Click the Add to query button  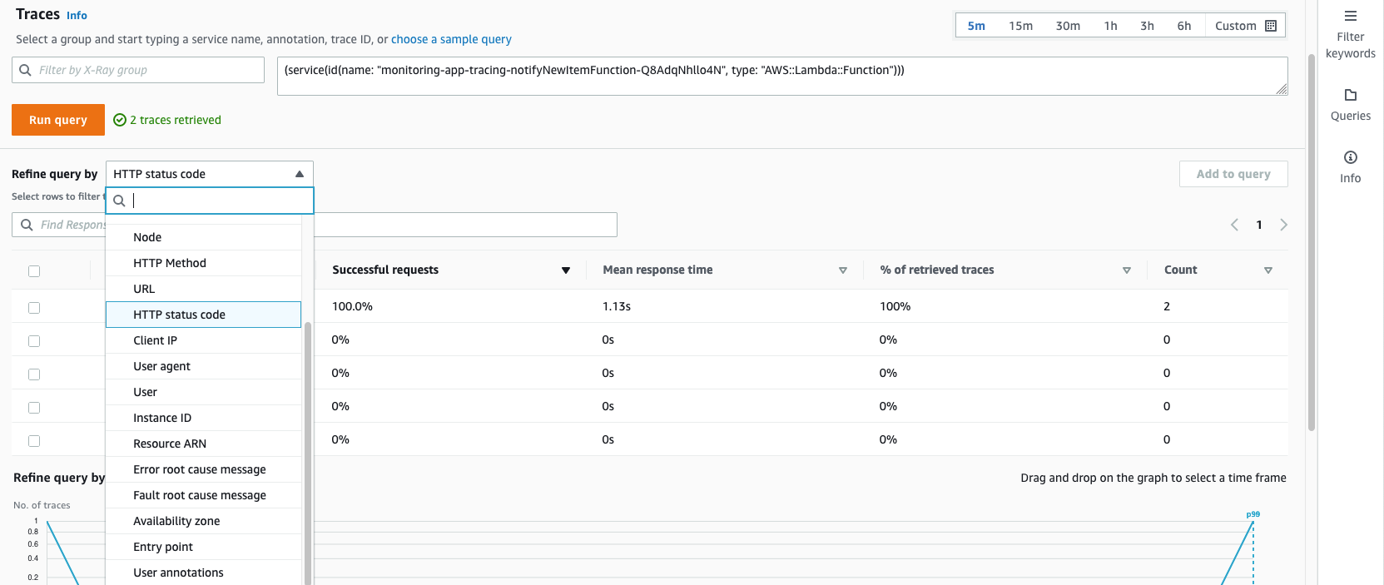point(1233,174)
